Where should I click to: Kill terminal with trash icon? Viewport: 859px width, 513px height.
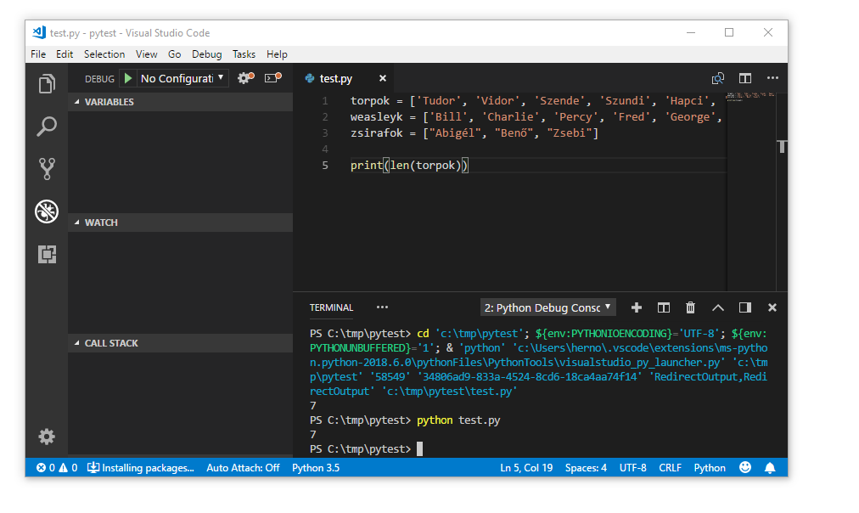(x=690, y=307)
